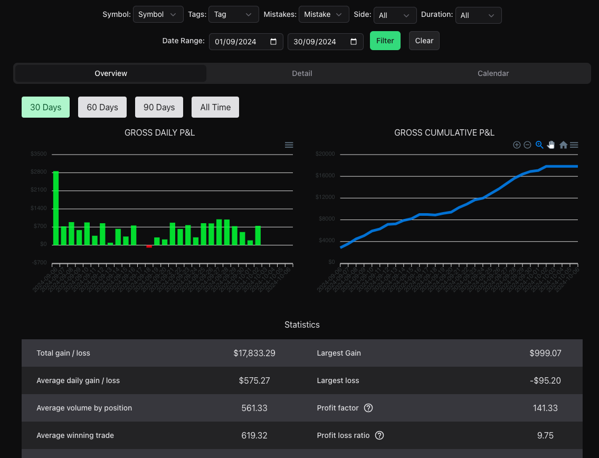Click zoom out icon on cumulative chart

(x=527, y=145)
